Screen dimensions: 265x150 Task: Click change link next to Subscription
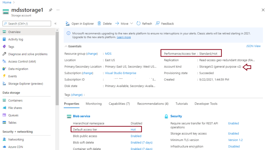(87, 73)
